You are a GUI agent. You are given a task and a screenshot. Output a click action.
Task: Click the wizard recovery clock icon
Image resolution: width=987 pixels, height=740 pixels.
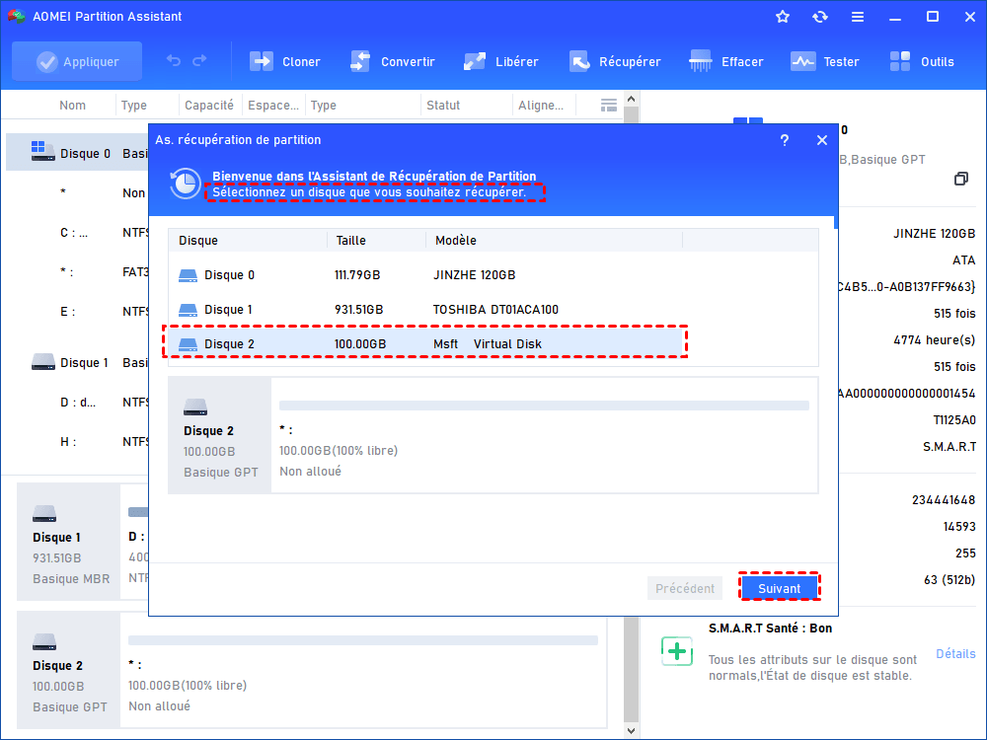coord(186,184)
